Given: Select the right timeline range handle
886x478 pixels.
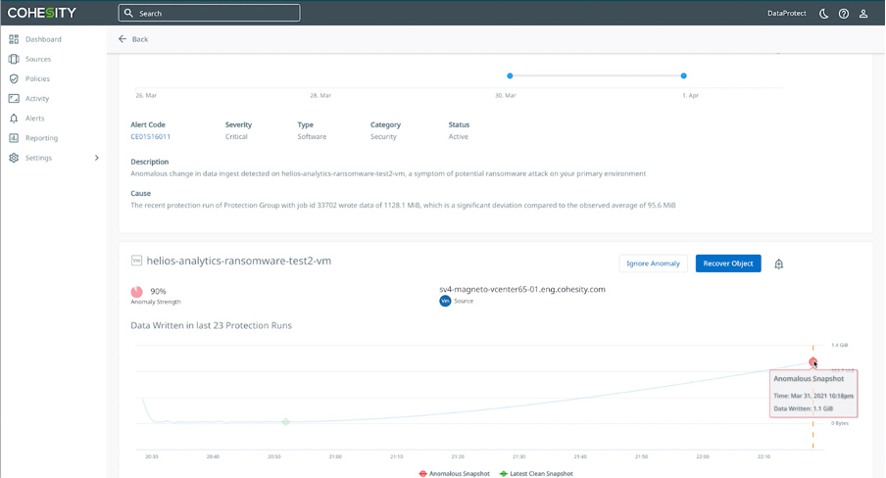Looking at the screenshot, I should tap(684, 75).
